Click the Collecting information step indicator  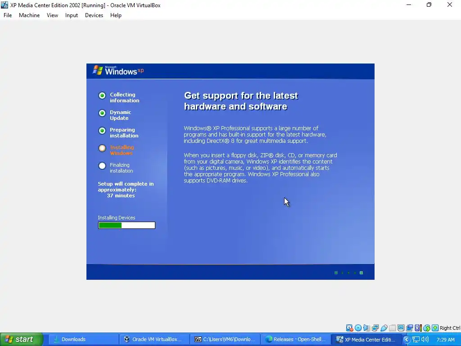click(x=102, y=96)
